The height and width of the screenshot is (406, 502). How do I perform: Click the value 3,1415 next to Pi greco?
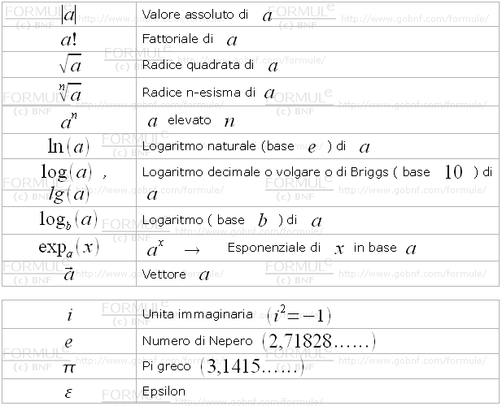click(252, 367)
